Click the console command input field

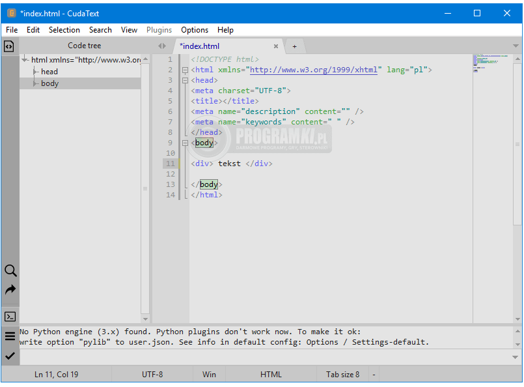265,357
